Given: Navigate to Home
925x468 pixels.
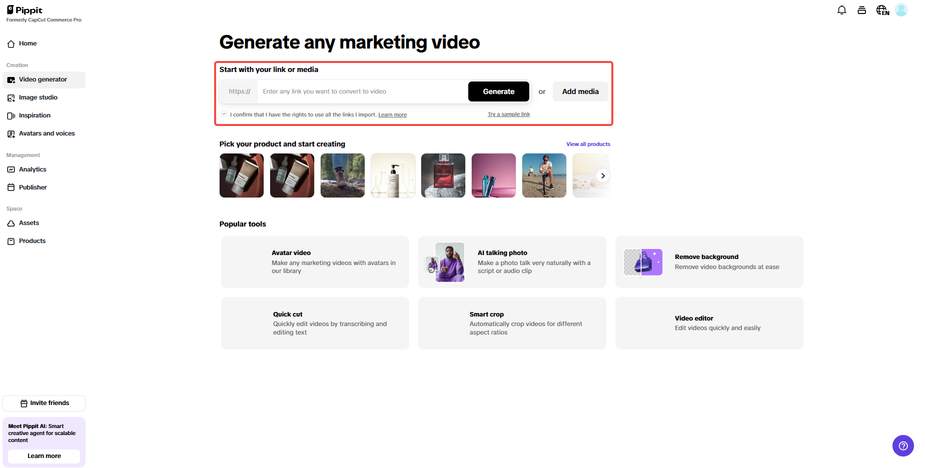Looking at the screenshot, I should tap(27, 43).
